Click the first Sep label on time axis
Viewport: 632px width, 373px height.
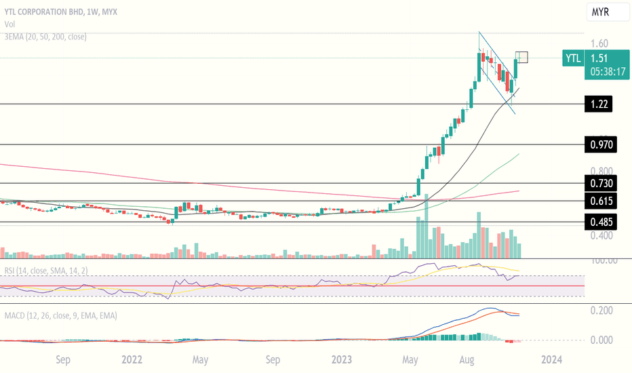pos(63,359)
